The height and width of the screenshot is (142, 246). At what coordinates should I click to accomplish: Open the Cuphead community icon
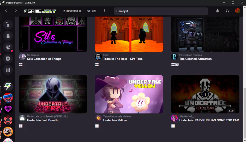coord(8,132)
